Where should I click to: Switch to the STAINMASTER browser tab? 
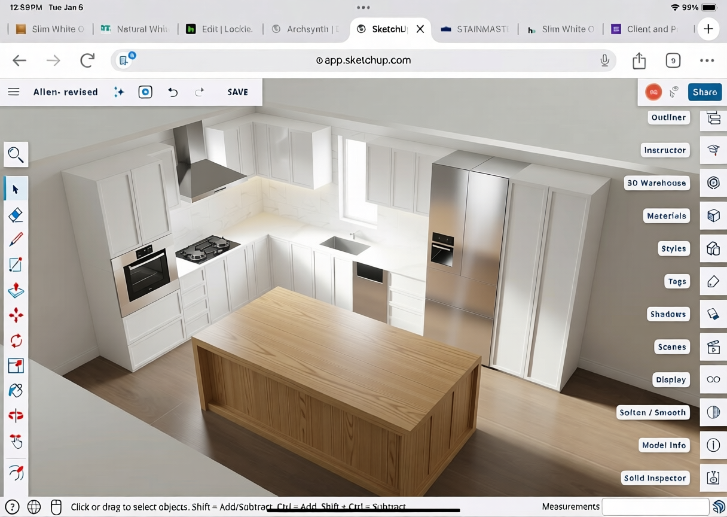coord(475,29)
